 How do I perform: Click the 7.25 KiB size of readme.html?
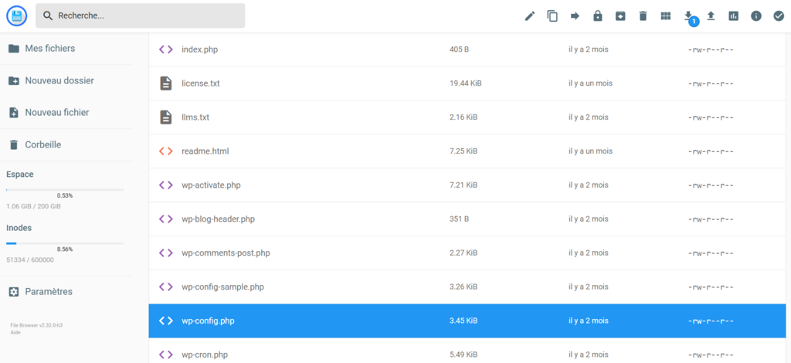tap(463, 151)
